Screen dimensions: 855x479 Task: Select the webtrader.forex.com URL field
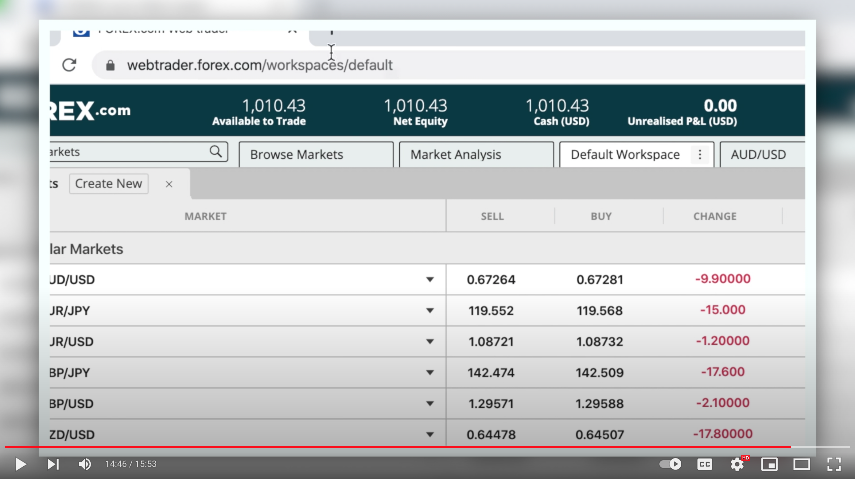point(260,65)
